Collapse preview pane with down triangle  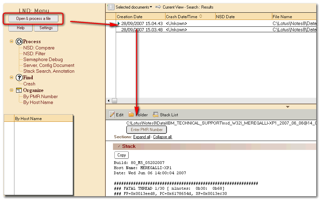(x=288, y=107)
